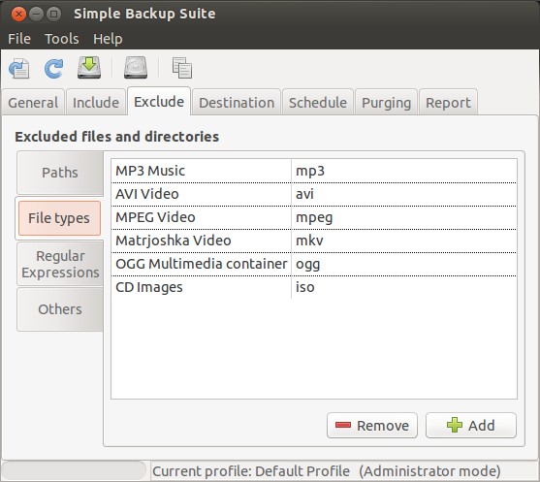The image size is (540, 482).
Task: Click the save configuration toolbar icon
Action: coord(19,68)
